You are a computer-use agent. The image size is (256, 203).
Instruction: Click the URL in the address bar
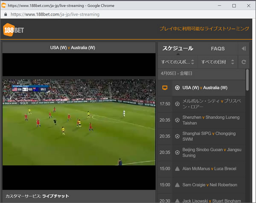point(55,15)
